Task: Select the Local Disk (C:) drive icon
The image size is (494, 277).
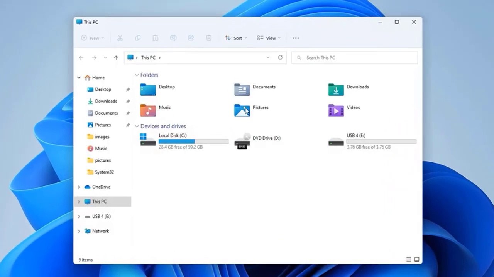Action: pyautogui.click(x=148, y=140)
